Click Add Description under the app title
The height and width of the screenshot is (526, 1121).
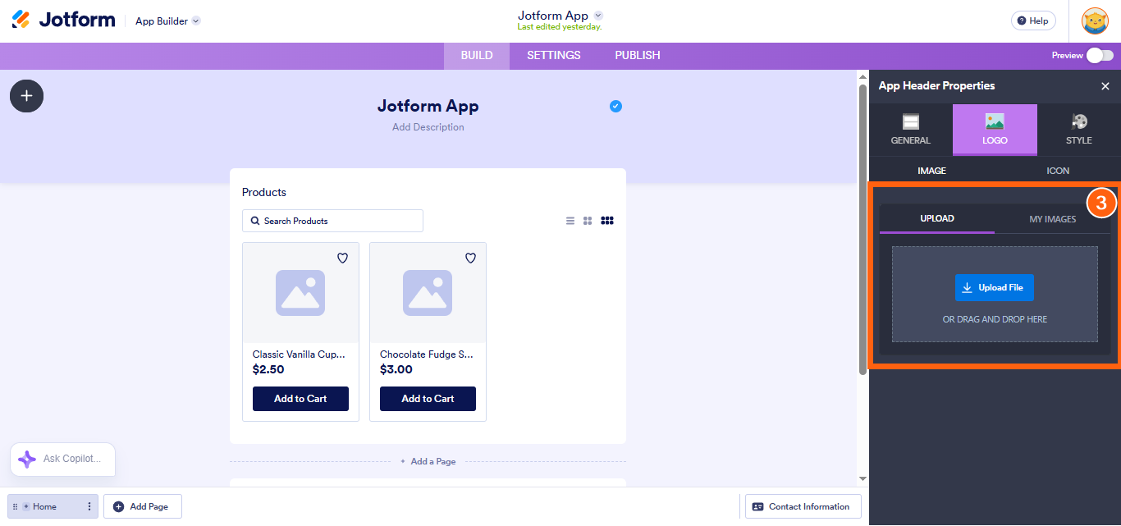tap(428, 127)
